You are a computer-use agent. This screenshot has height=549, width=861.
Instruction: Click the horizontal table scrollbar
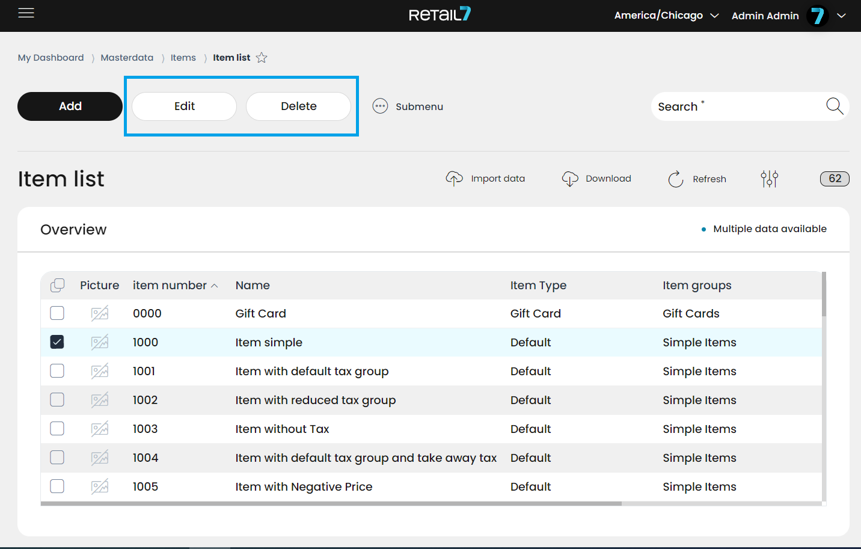331,504
